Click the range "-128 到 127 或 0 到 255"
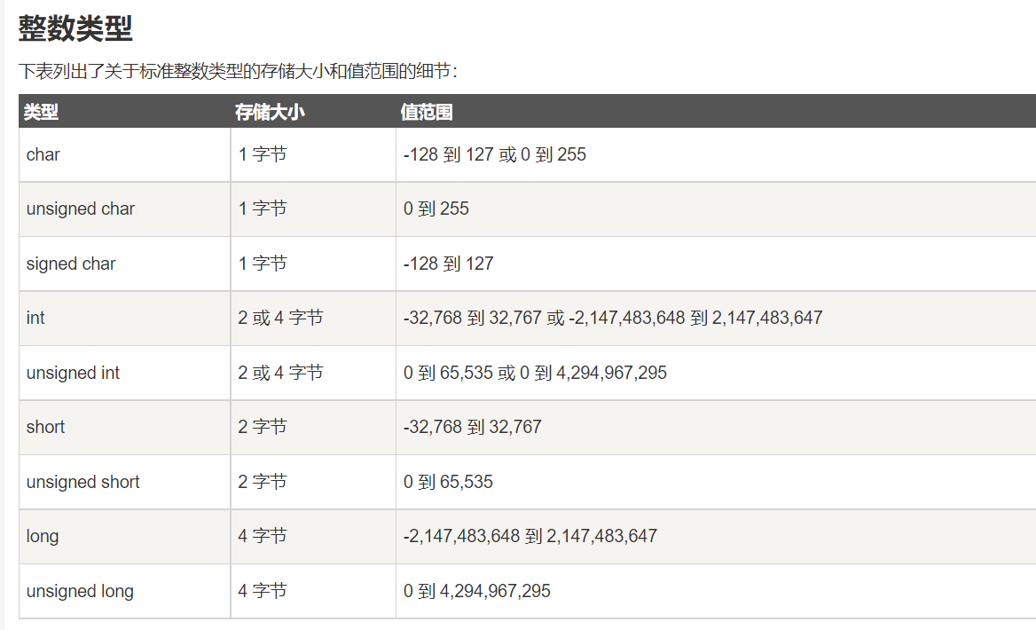1036x630 pixels. coord(495,154)
